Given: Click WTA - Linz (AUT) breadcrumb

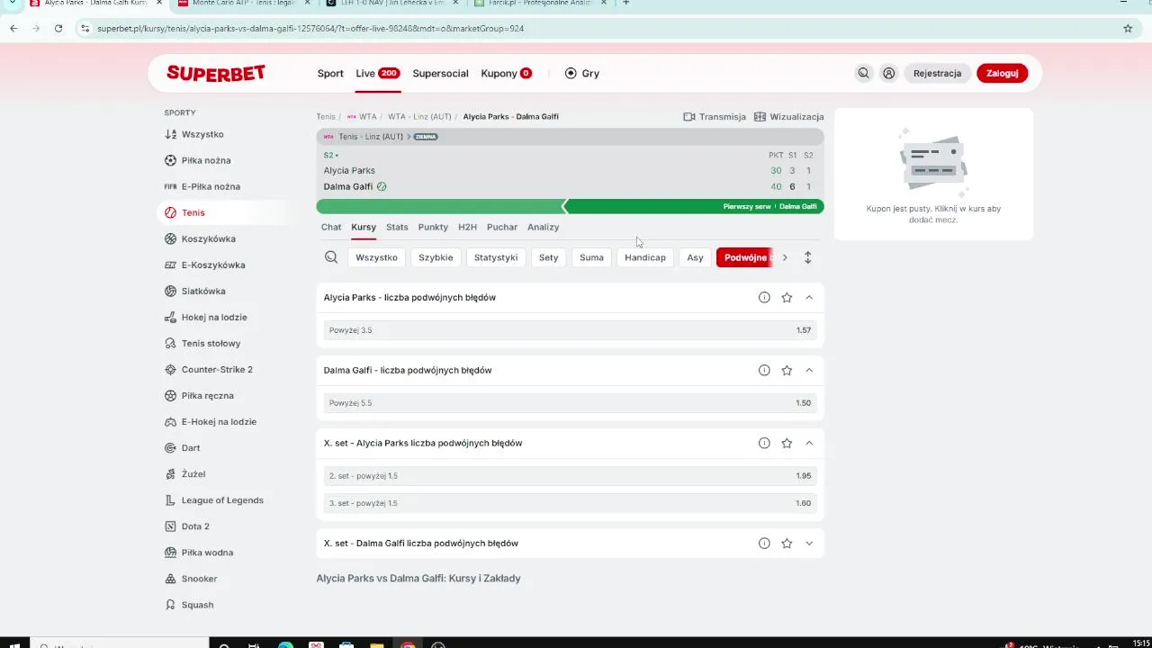Looking at the screenshot, I should [419, 117].
